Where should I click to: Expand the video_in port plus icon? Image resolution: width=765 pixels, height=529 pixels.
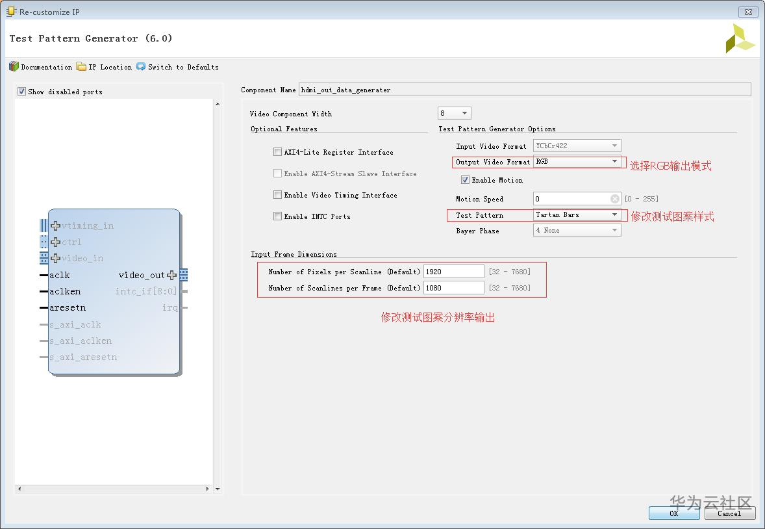tap(56, 258)
